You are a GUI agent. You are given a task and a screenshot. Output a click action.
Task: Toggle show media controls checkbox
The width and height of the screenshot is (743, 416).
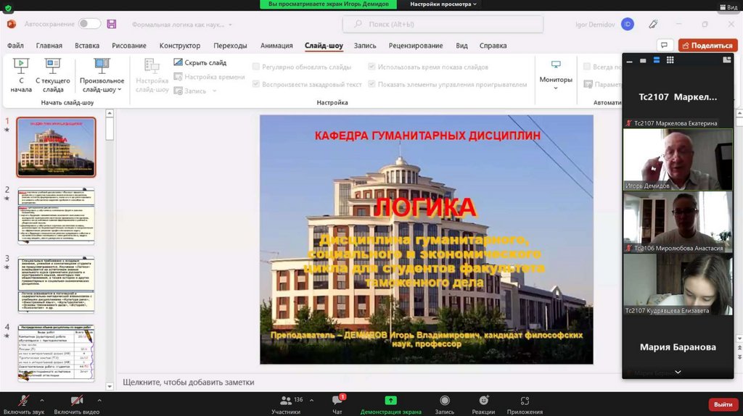(x=371, y=84)
